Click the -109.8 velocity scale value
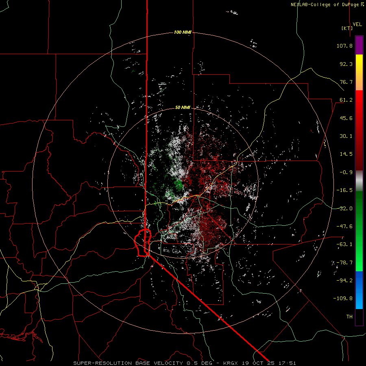The image size is (366, 366). (x=343, y=298)
